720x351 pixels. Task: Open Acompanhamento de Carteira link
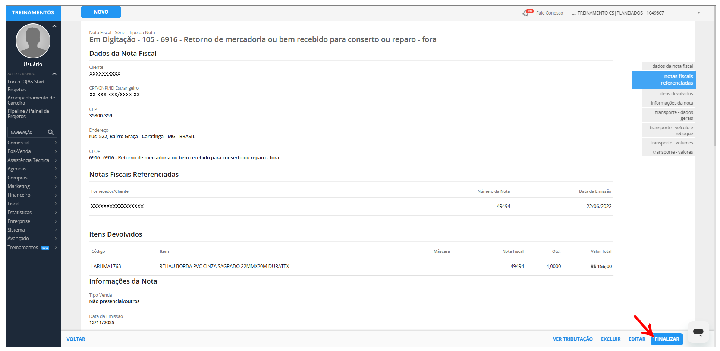click(31, 100)
